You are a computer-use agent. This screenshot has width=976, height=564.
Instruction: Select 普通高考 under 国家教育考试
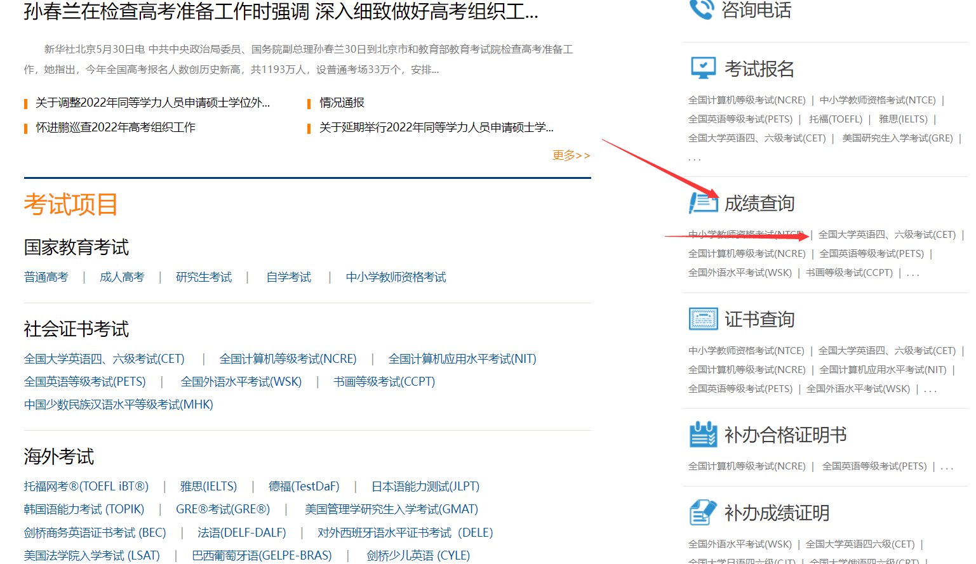pos(45,277)
